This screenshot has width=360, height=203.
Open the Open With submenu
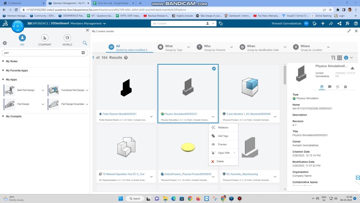223,153
